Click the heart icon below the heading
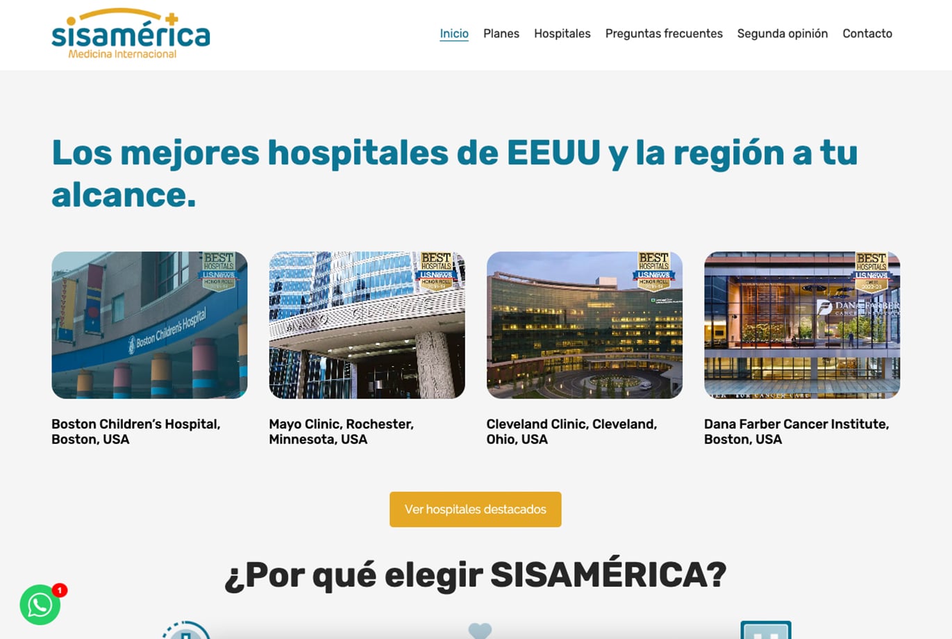 pos(480,631)
